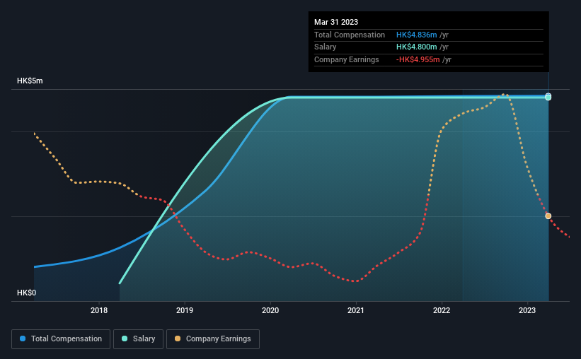Click the orange Company Earnings legend dot
The height and width of the screenshot is (359, 581).
coord(178,339)
